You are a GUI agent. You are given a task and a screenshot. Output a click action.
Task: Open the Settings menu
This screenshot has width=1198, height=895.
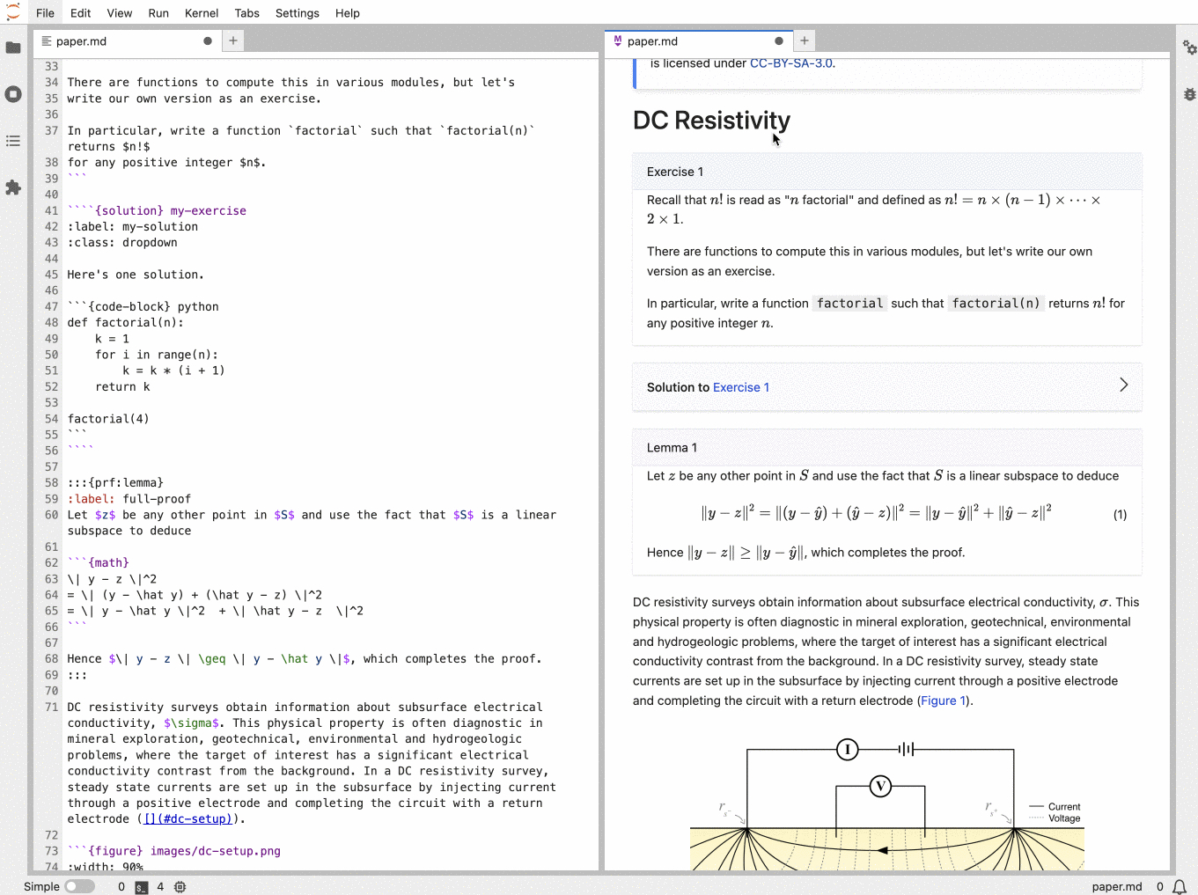point(297,13)
